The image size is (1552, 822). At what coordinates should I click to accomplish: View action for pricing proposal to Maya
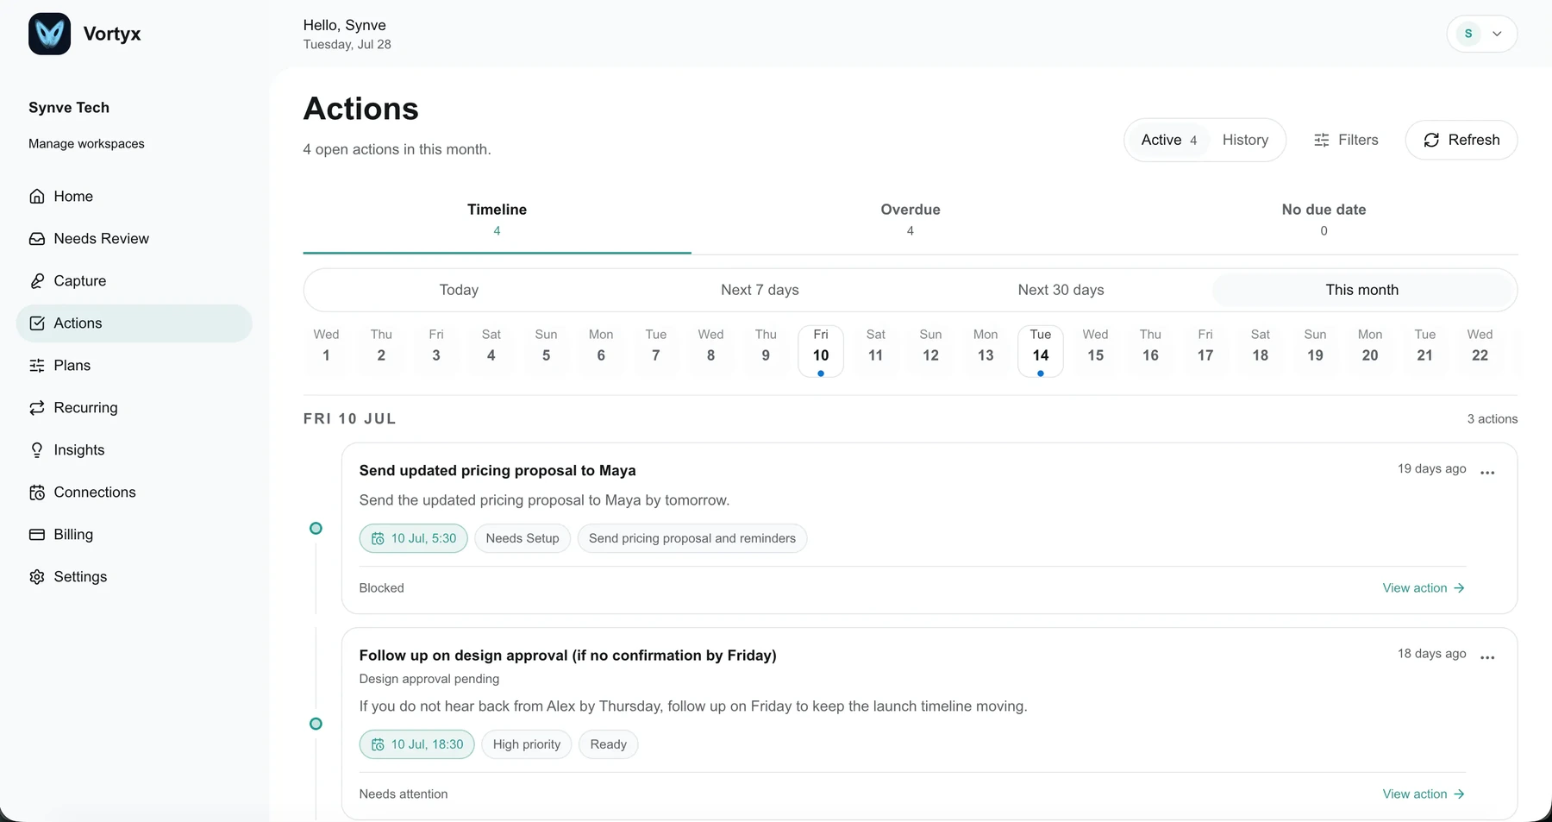pos(1424,588)
